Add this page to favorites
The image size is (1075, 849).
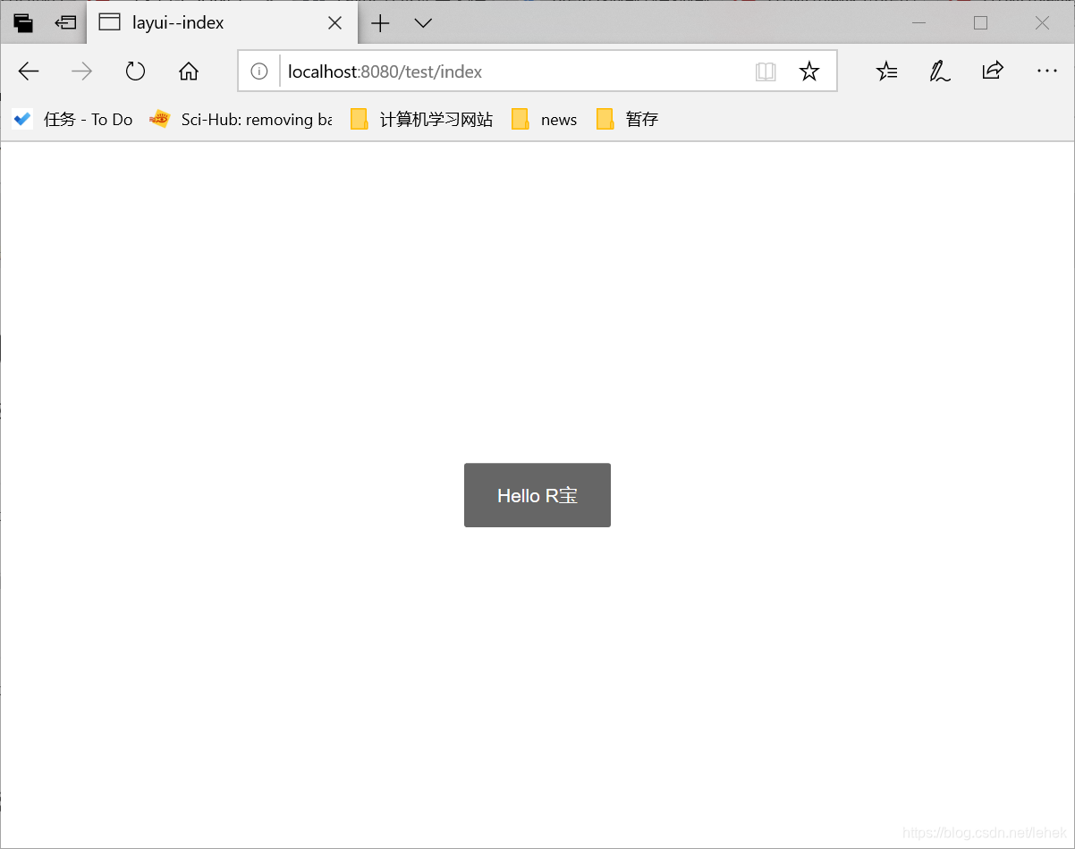point(809,71)
